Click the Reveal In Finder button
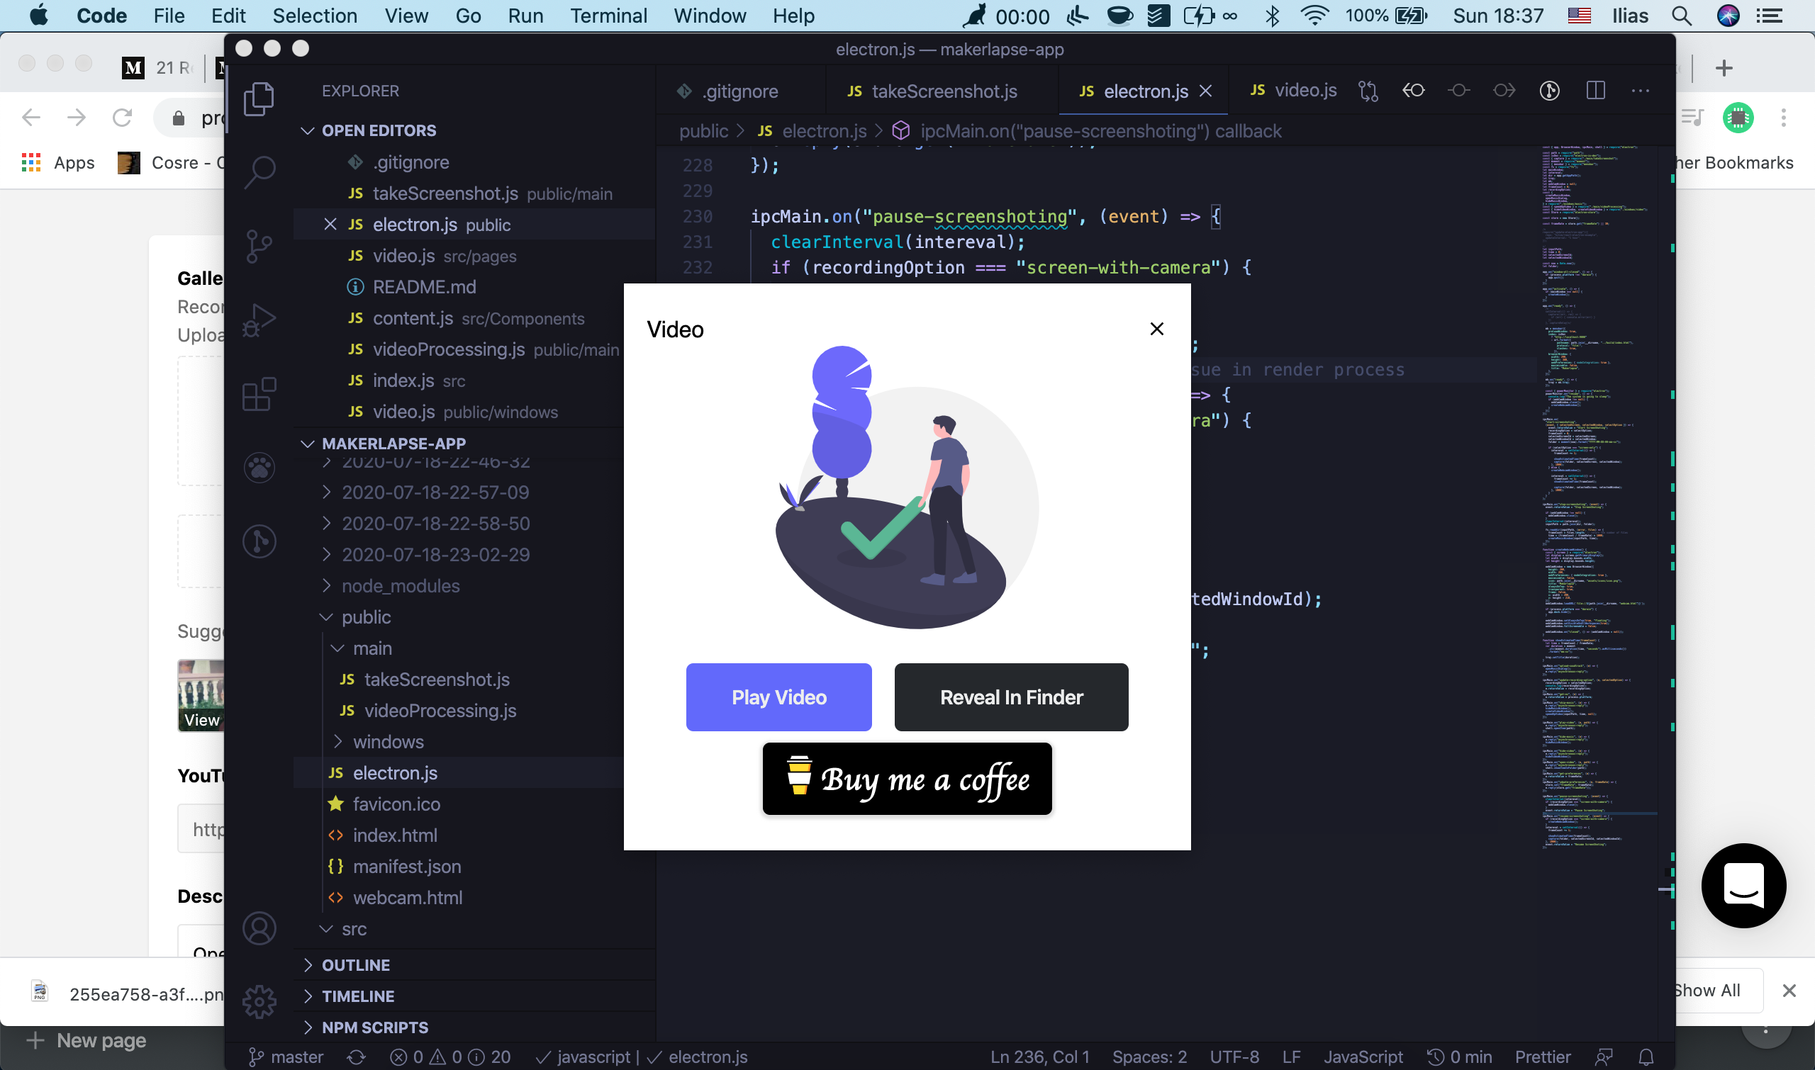The height and width of the screenshot is (1070, 1815). tap(1011, 697)
